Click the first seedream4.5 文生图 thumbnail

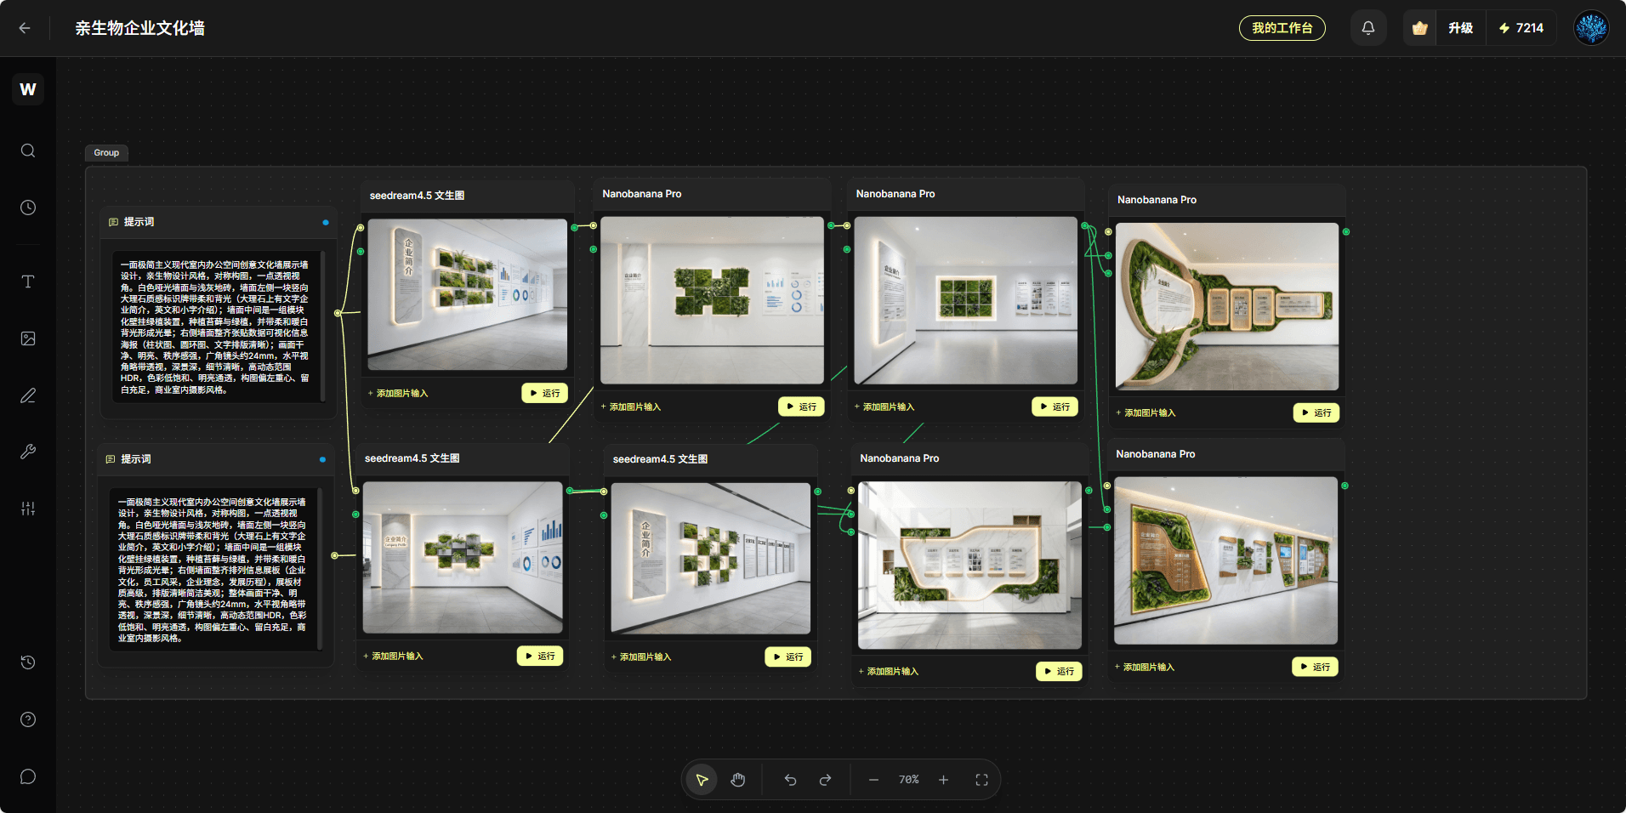[467, 294]
